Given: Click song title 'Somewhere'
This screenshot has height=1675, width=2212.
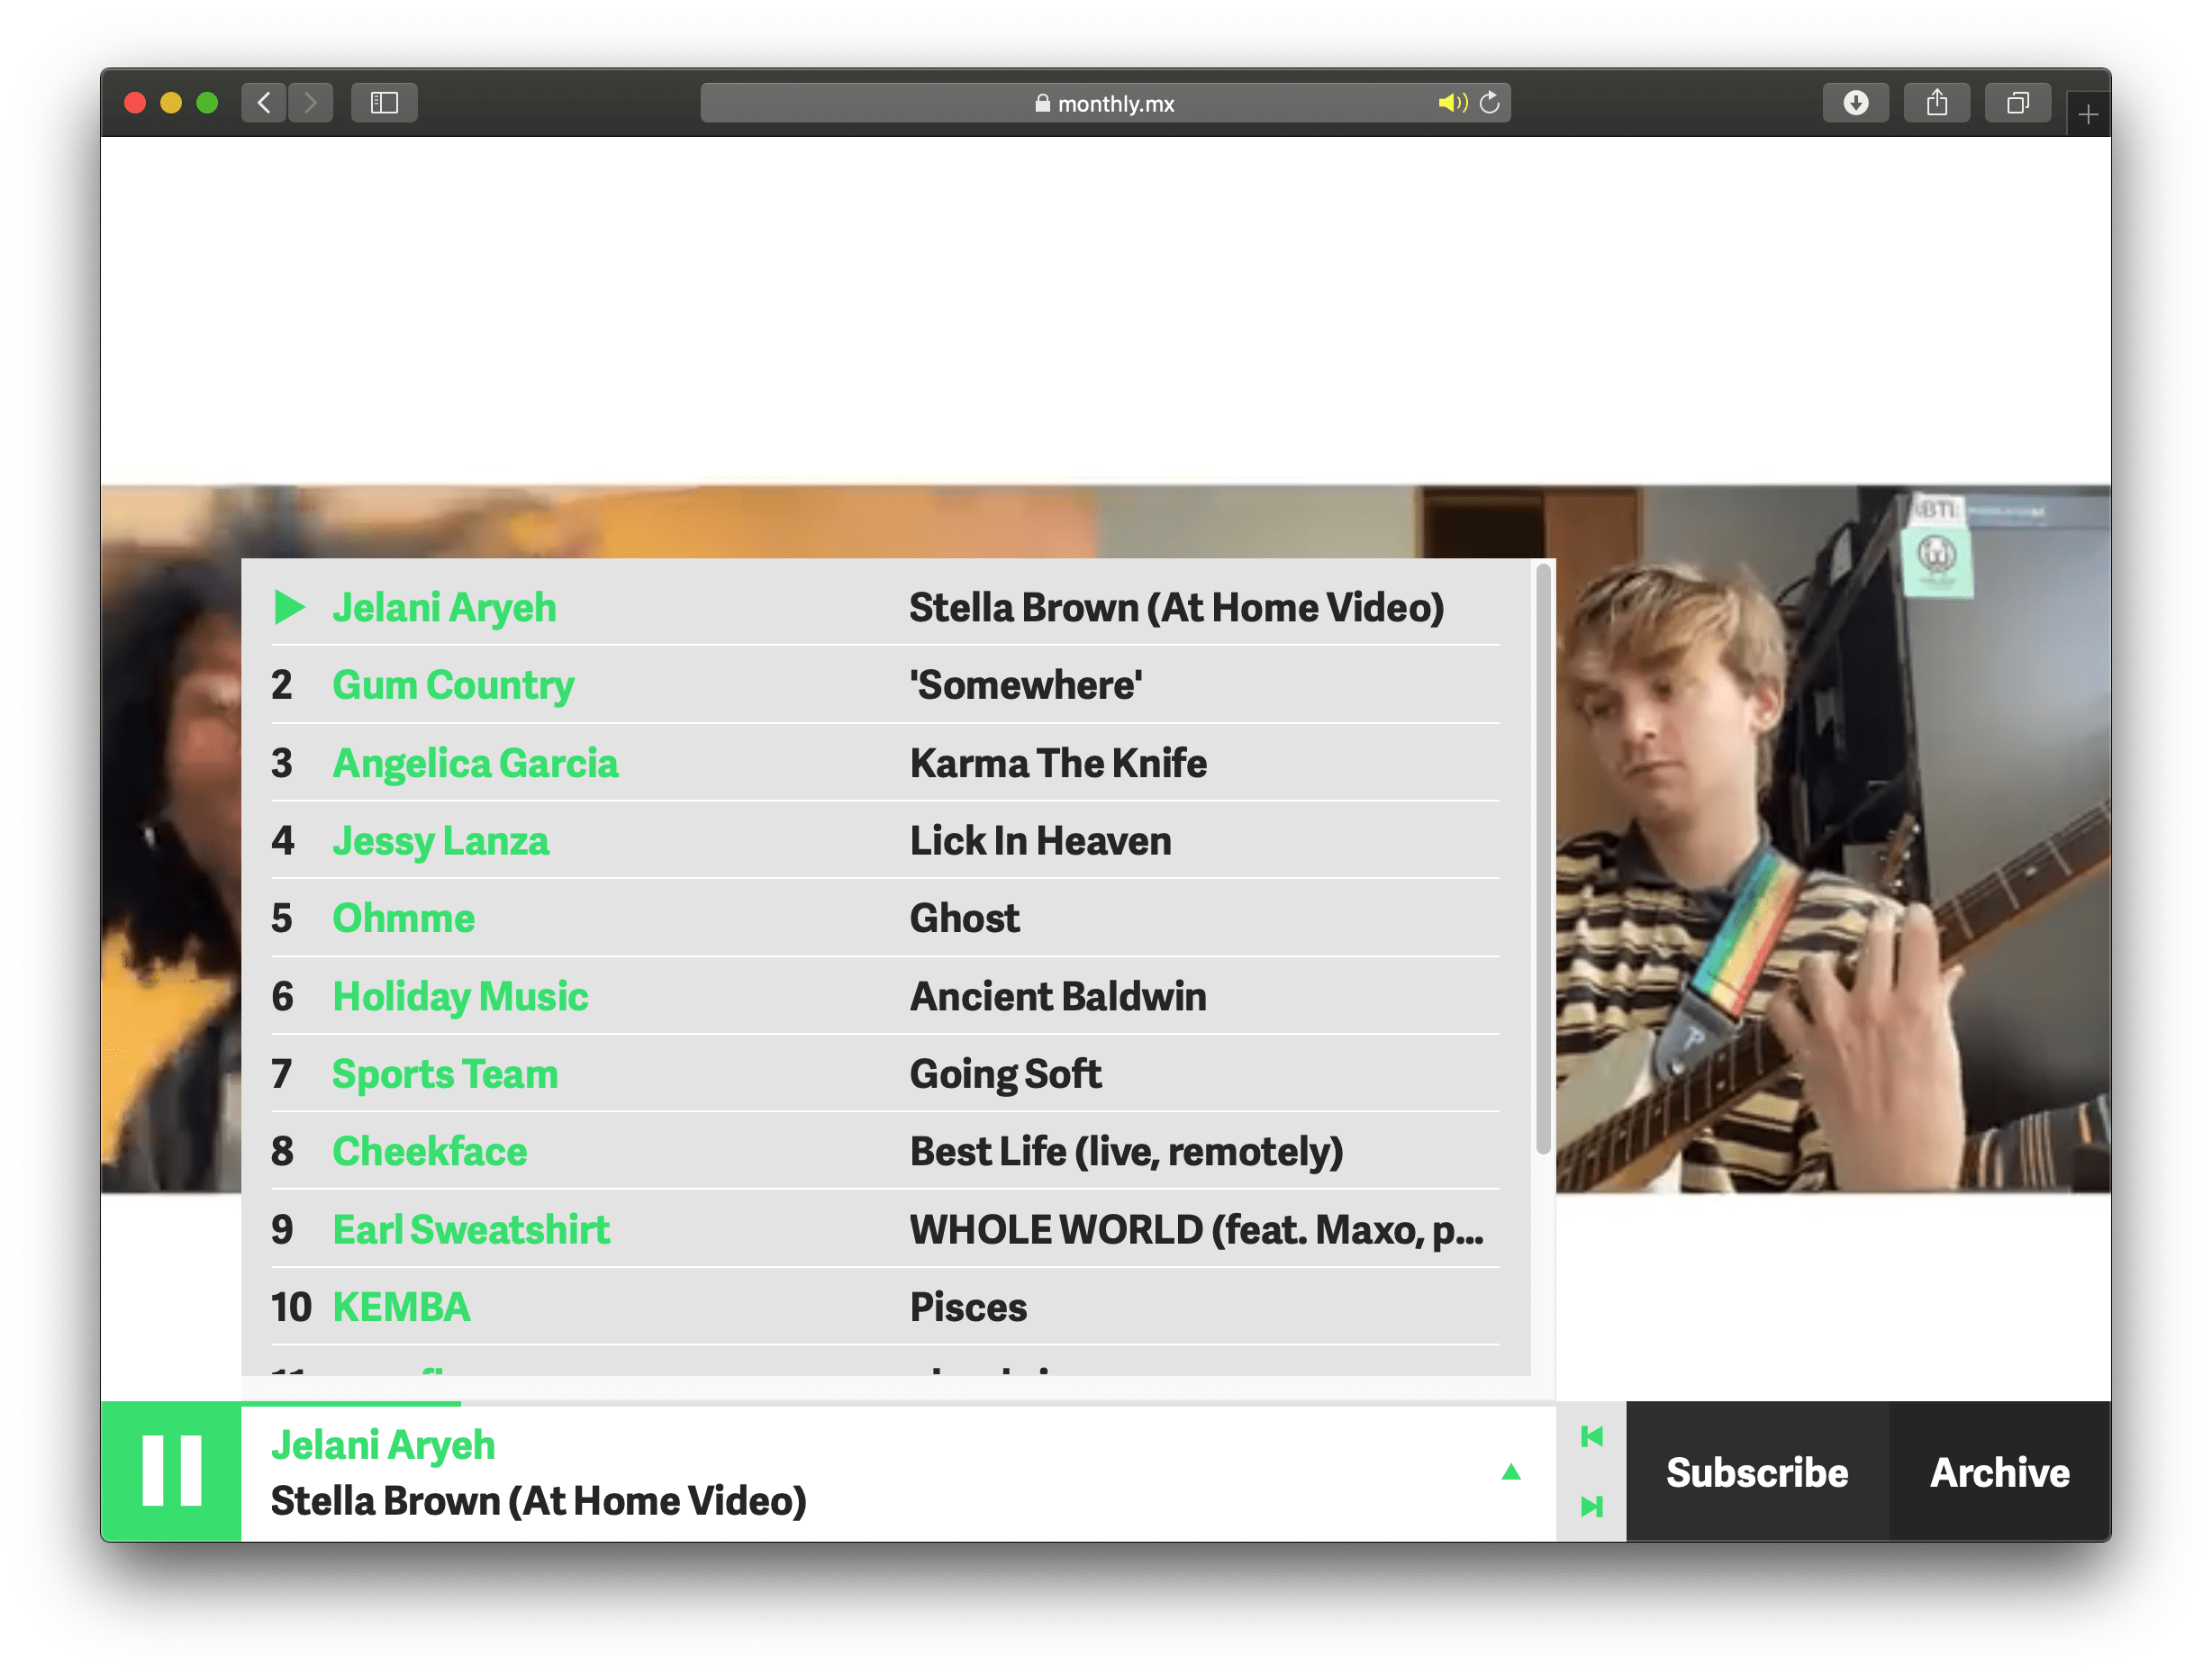Looking at the screenshot, I should point(1026,685).
